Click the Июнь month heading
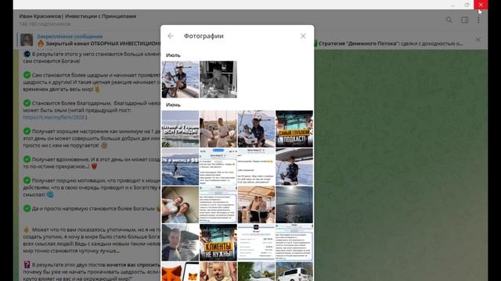 pyautogui.click(x=173, y=105)
